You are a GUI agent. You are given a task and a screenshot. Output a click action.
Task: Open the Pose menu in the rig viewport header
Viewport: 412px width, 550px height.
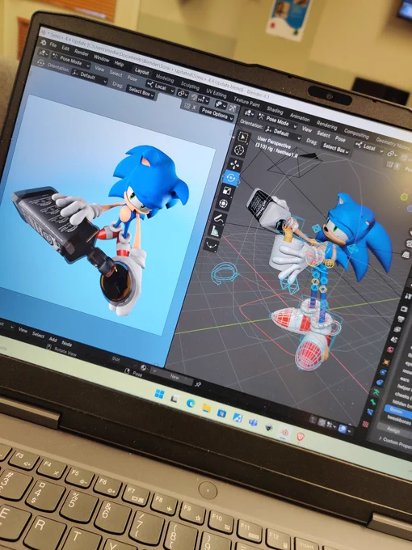(x=340, y=138)
